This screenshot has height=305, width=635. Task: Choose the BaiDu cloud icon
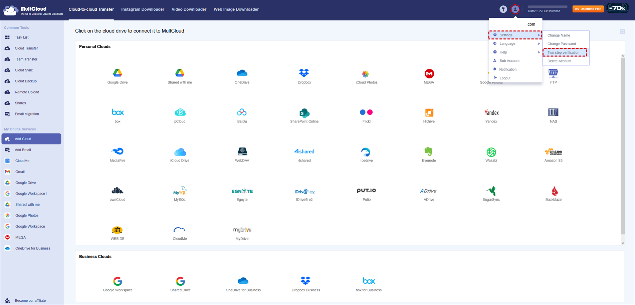(242, 112)
